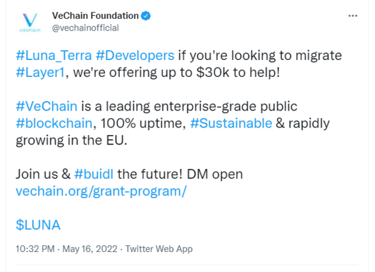The width and height of the screenshot is (375, 272).
Task: Click the #Developers hashtag
Action: [x=134, y=55]
